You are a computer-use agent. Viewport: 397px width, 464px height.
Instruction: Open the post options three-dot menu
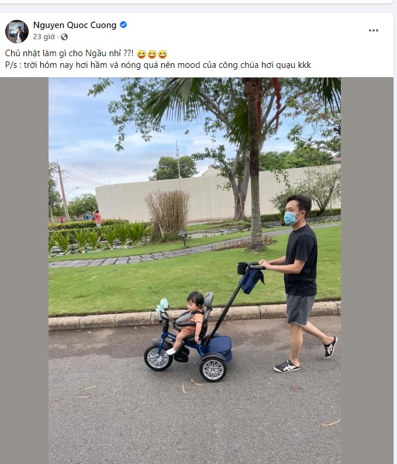pos(374,30)
